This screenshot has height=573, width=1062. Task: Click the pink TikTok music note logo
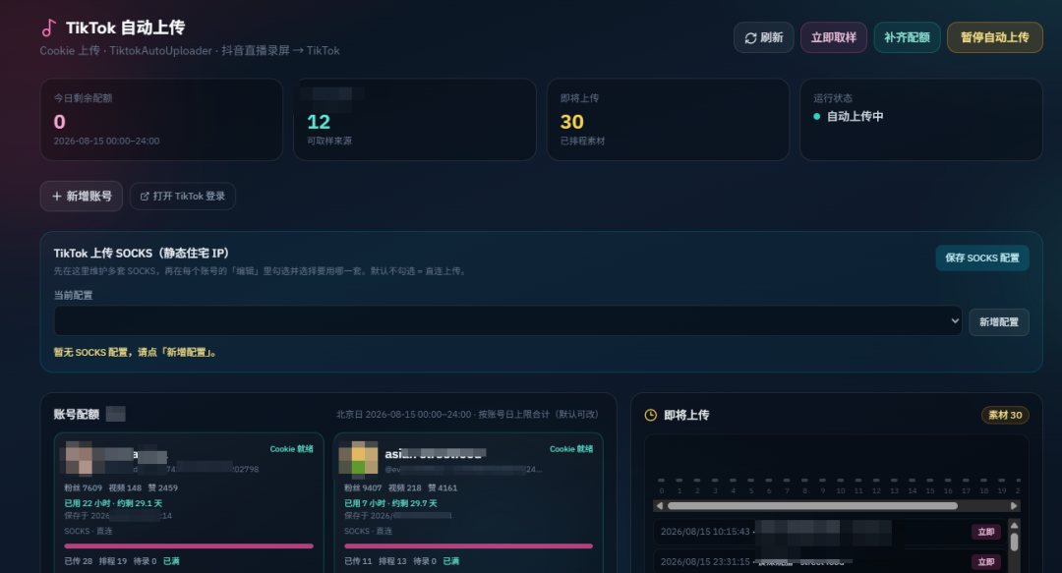(x=48, y=28)
